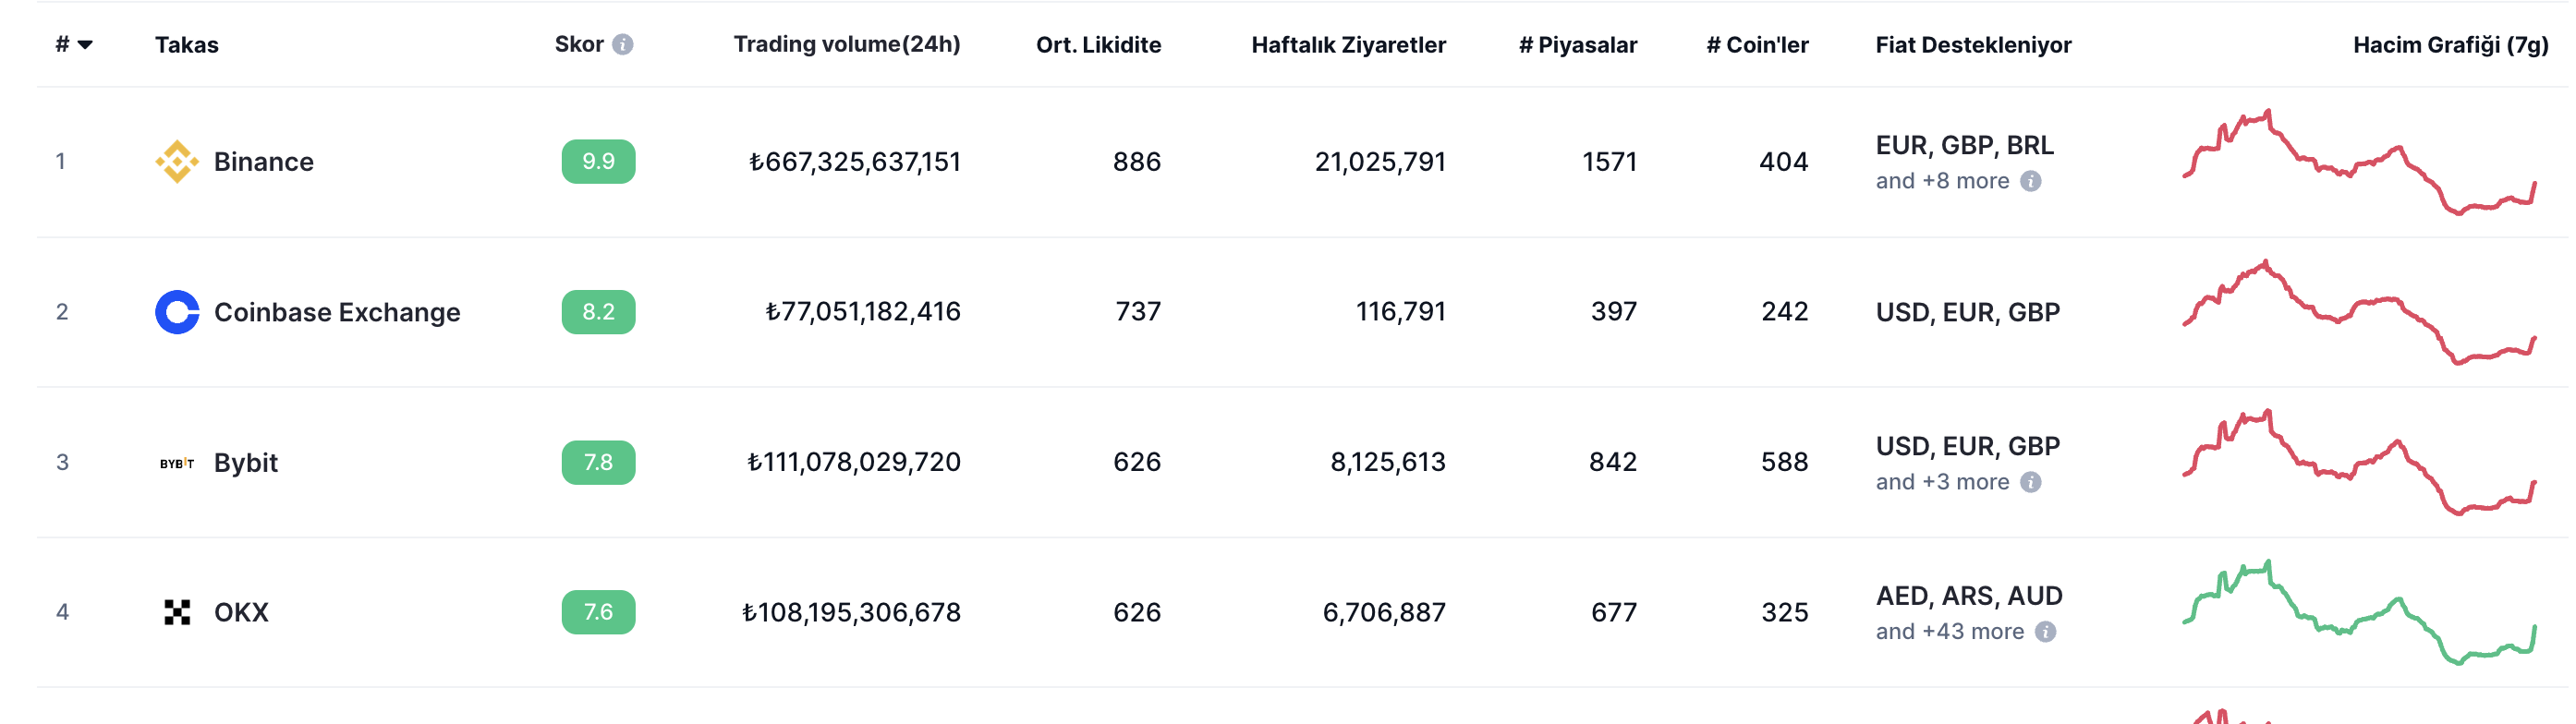The image size is (2576, 724).
Task: Sort by Ort. Likidite column
Action: click(x=1097, y=44)
